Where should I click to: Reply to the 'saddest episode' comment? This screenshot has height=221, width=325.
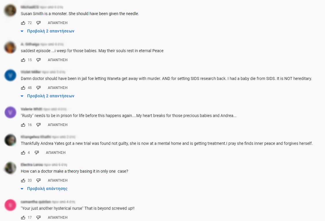(x=58, y=60)
